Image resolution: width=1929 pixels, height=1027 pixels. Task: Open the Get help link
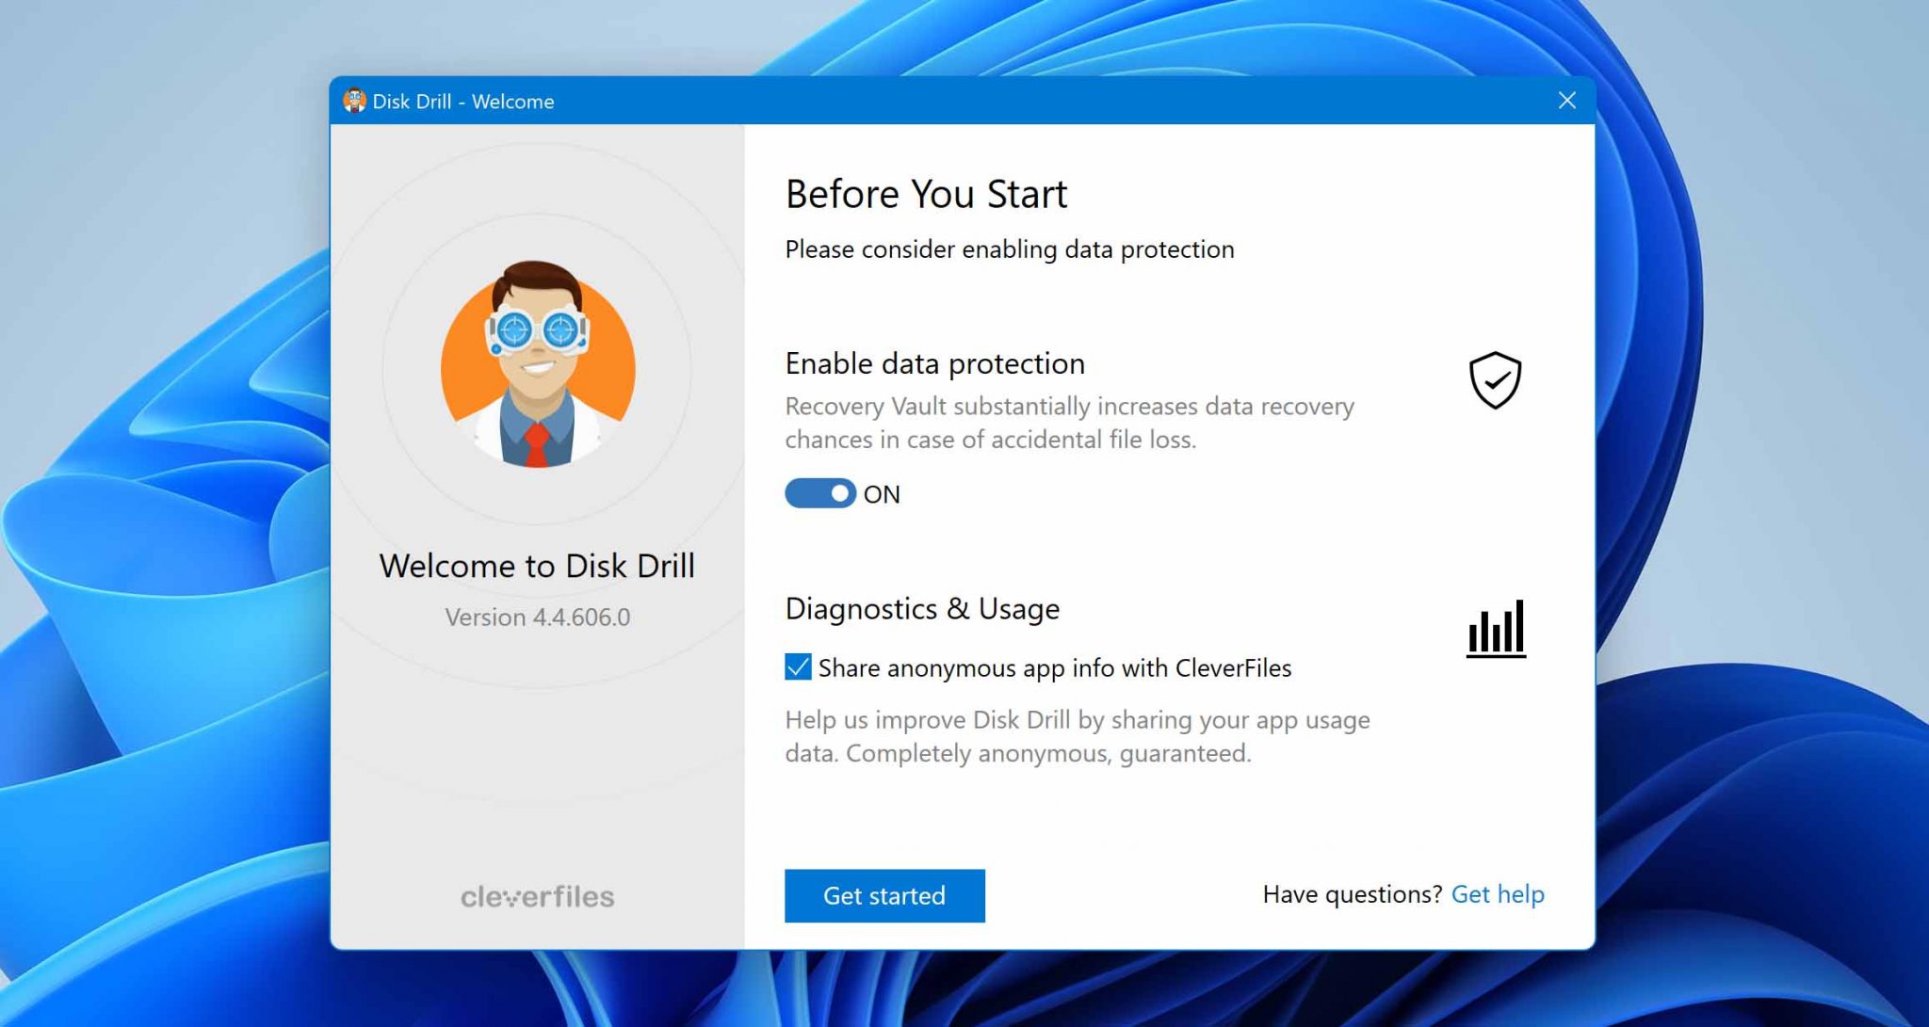[x=1498, y=894]
